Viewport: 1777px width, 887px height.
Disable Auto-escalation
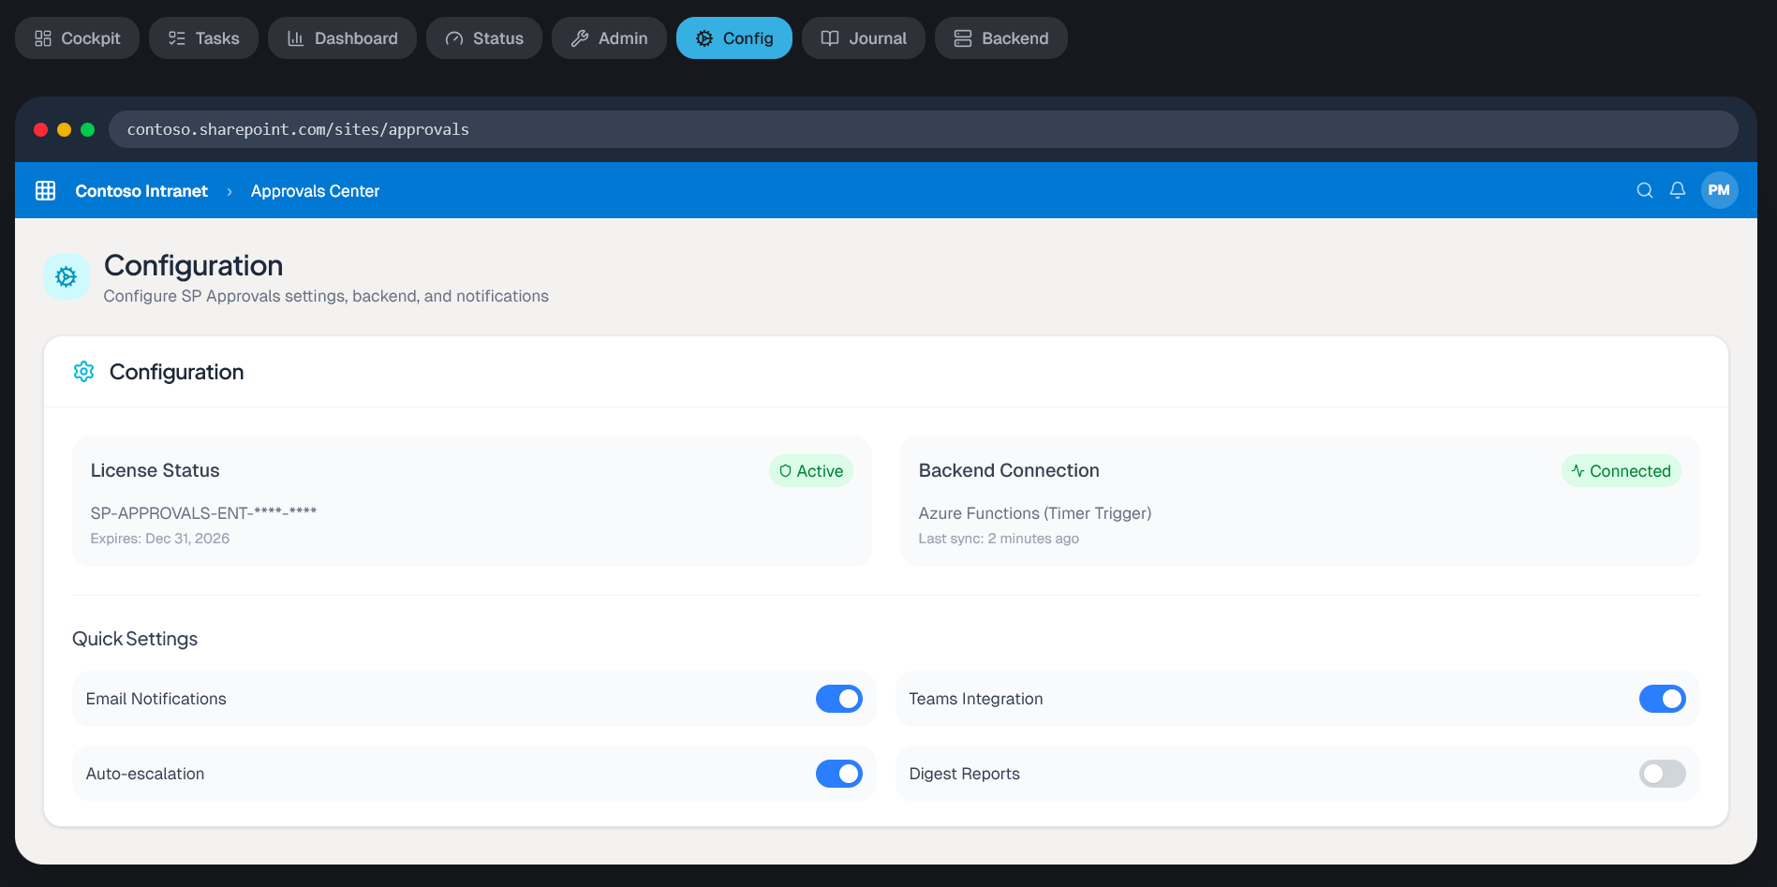[838, 774]
